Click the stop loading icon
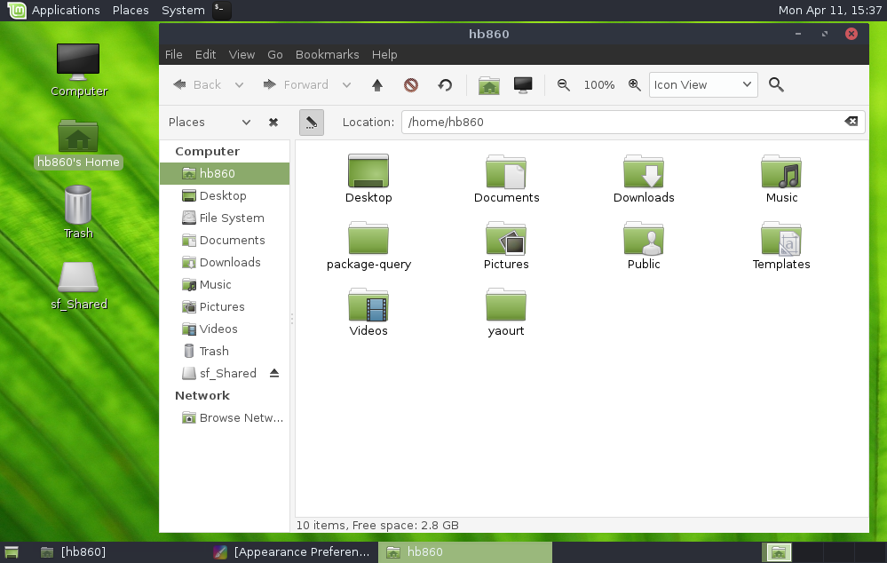The height and width of the screenshot is (563, 887). (409, 84)
